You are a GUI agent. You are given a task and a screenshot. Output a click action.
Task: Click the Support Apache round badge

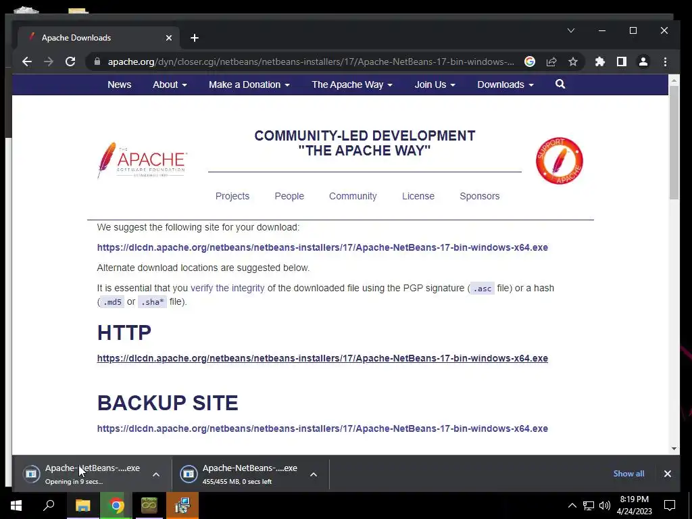pyautogui.click(x=559, y=161)
